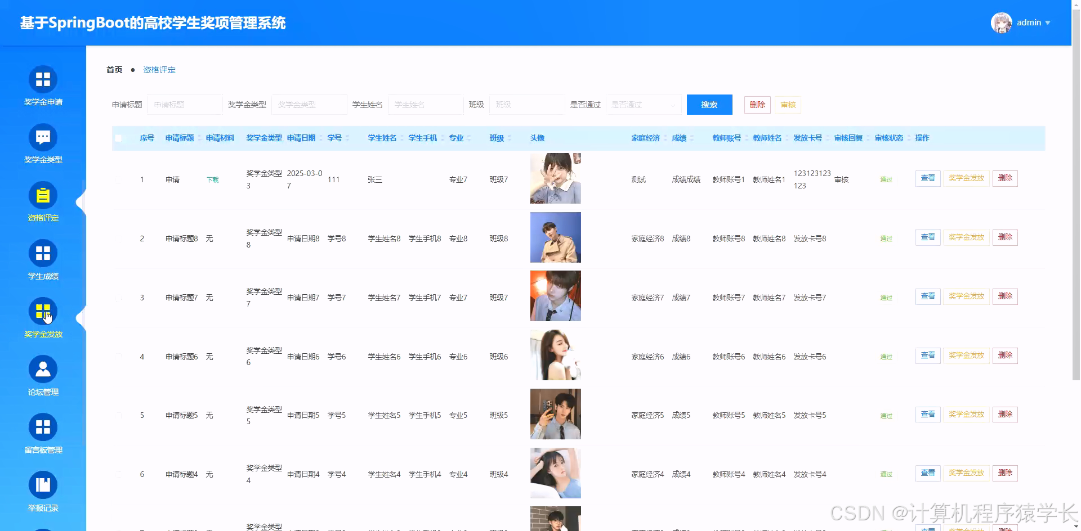Click the 申请标题 search input field
Viewport: 1081px width, 531px height.
pos(185,104)
